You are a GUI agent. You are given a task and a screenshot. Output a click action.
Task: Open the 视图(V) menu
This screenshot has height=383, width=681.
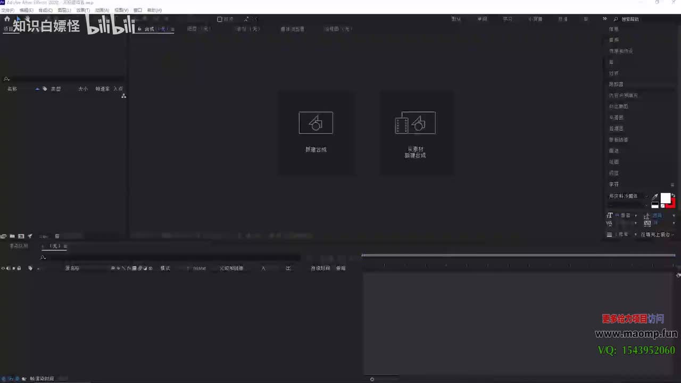(121, 10)
